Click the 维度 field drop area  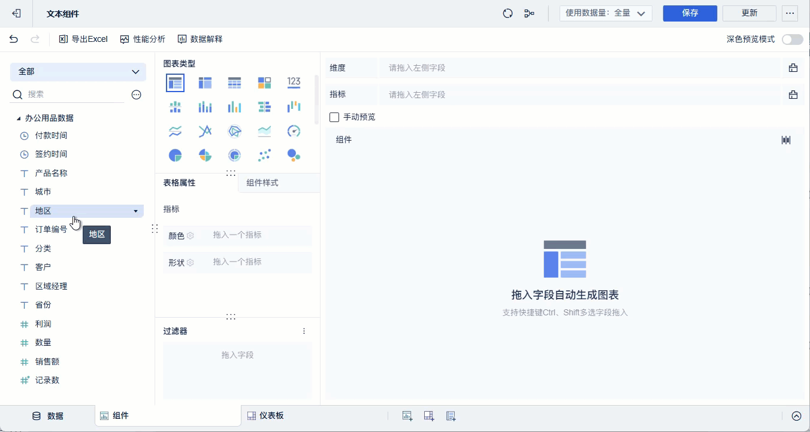coord(580,68)
